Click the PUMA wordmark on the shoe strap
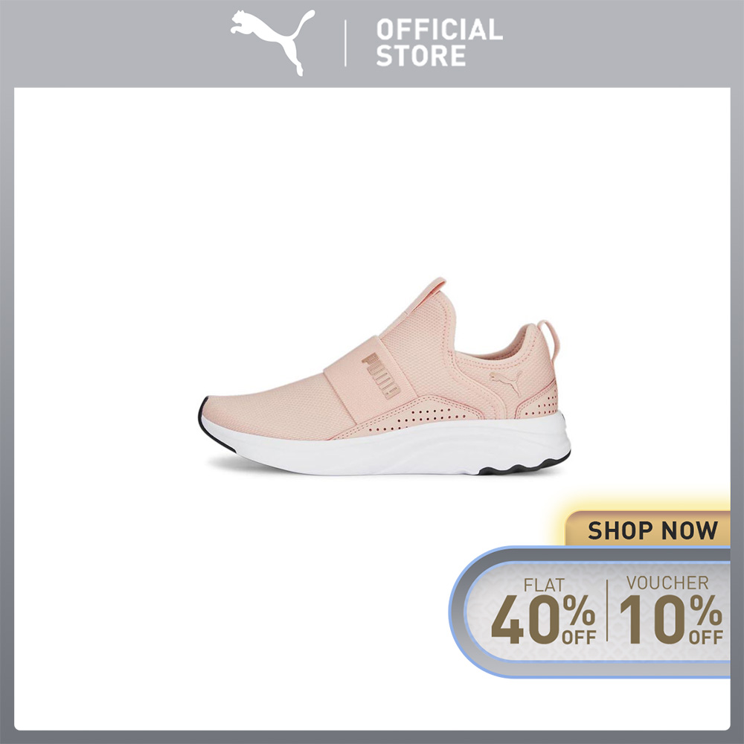744x744 pixels. tap(381, 375)
